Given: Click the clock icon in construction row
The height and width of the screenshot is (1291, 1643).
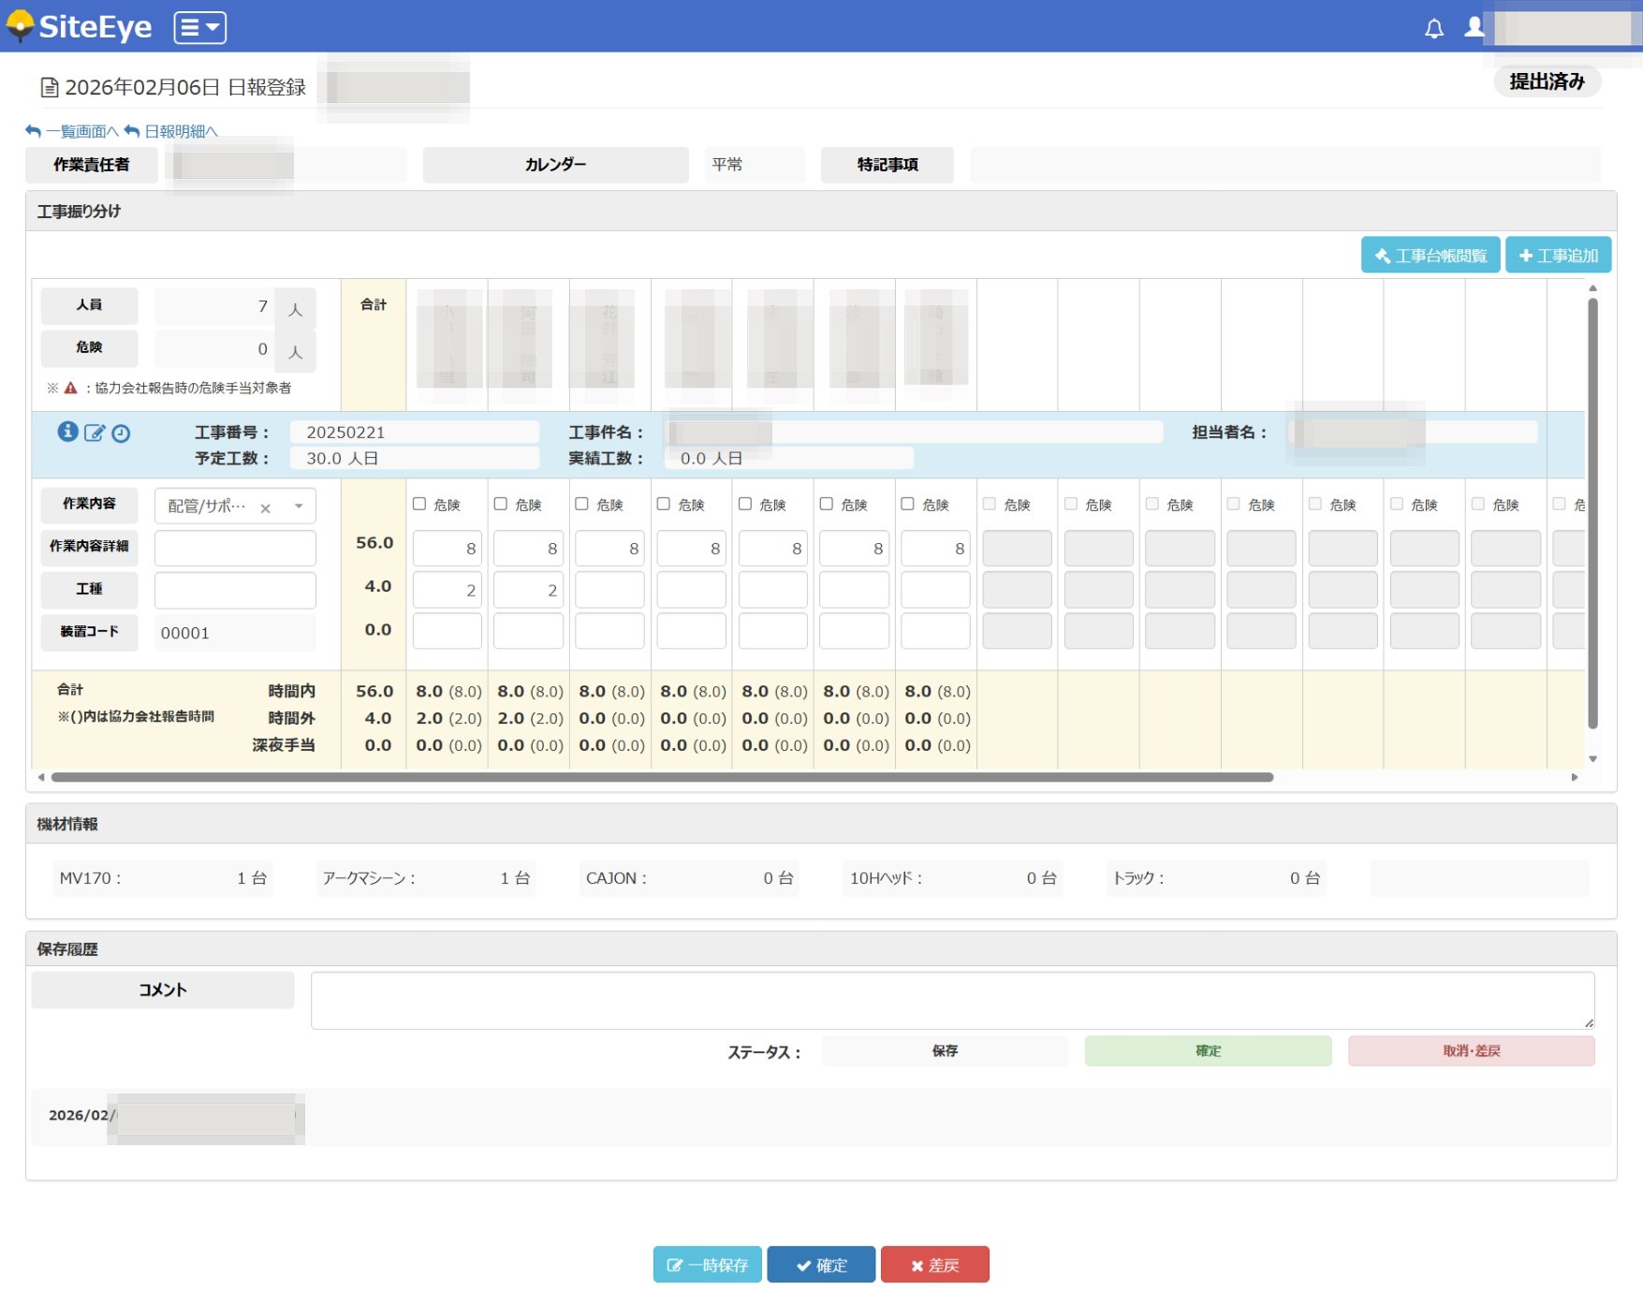Looking at the screenshot, I should [121, 433].
